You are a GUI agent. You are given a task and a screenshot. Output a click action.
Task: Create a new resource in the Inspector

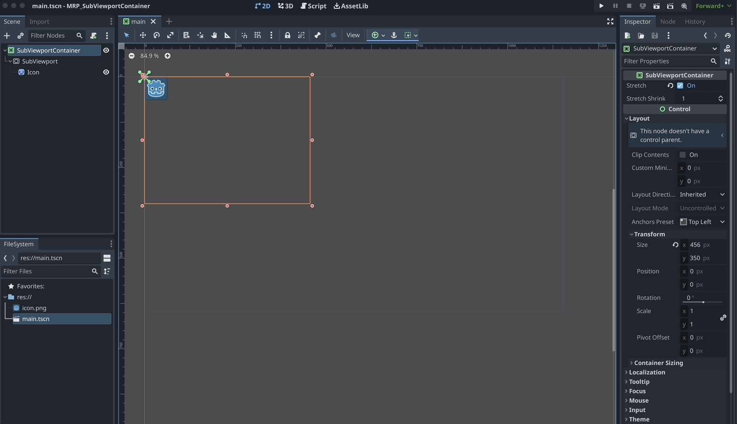point(627,36)
